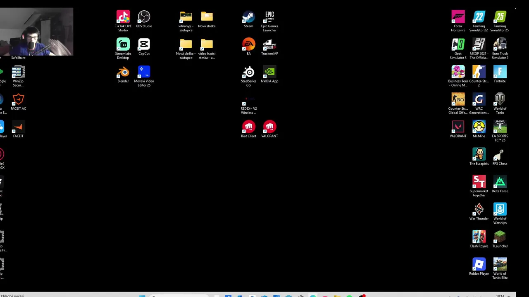Launch the Steam desktop shortcut
The image size is (529, 297).
point(248,17)
